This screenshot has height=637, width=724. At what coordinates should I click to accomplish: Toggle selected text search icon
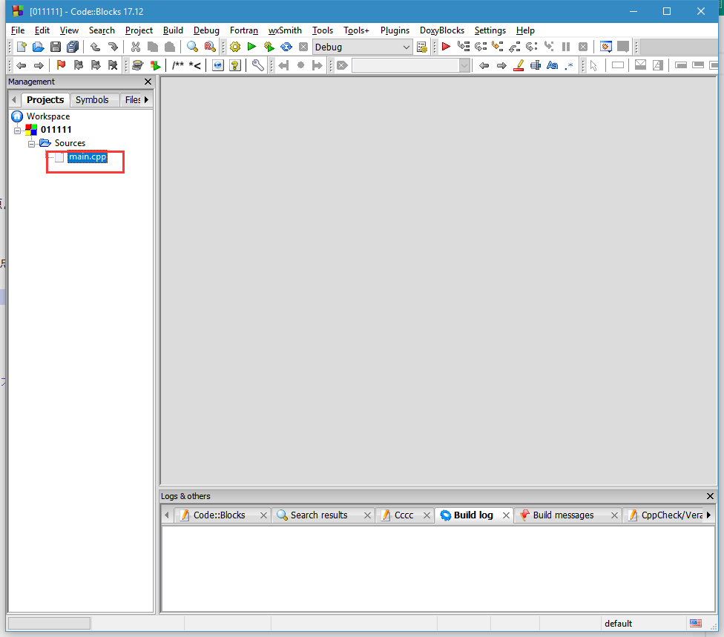pyautogui.click(x=536, y=65)
